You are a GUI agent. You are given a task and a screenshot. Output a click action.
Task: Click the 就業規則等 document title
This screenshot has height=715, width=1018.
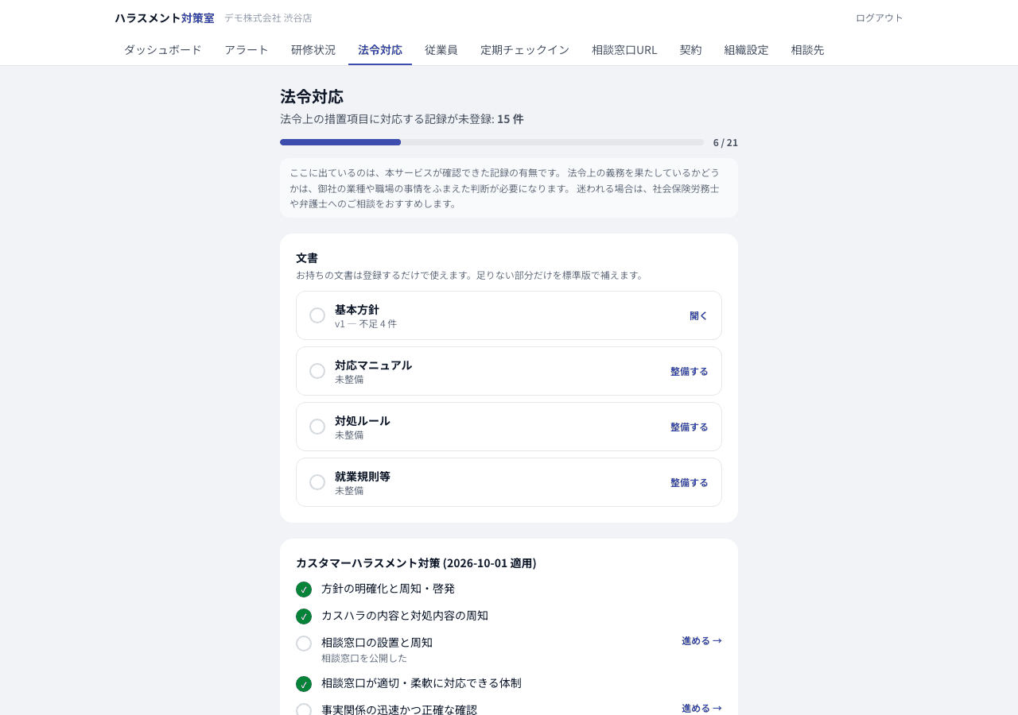[x=363, y=476]
